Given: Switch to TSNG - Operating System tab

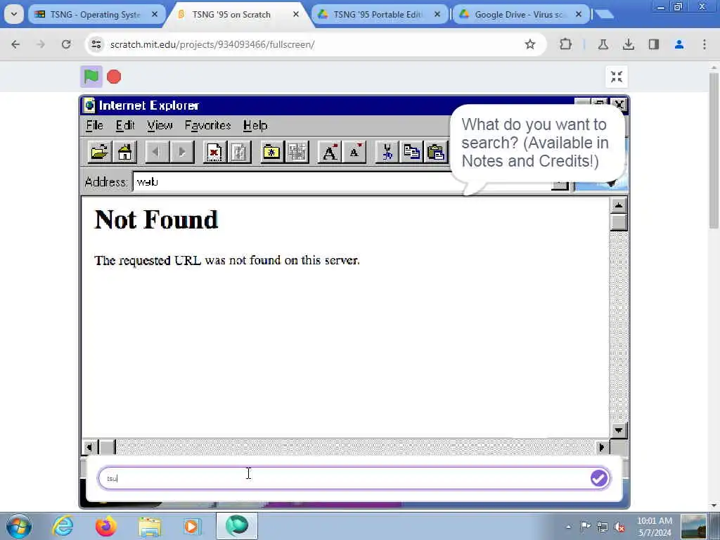Looking at the screenshot, I should 96,15.
